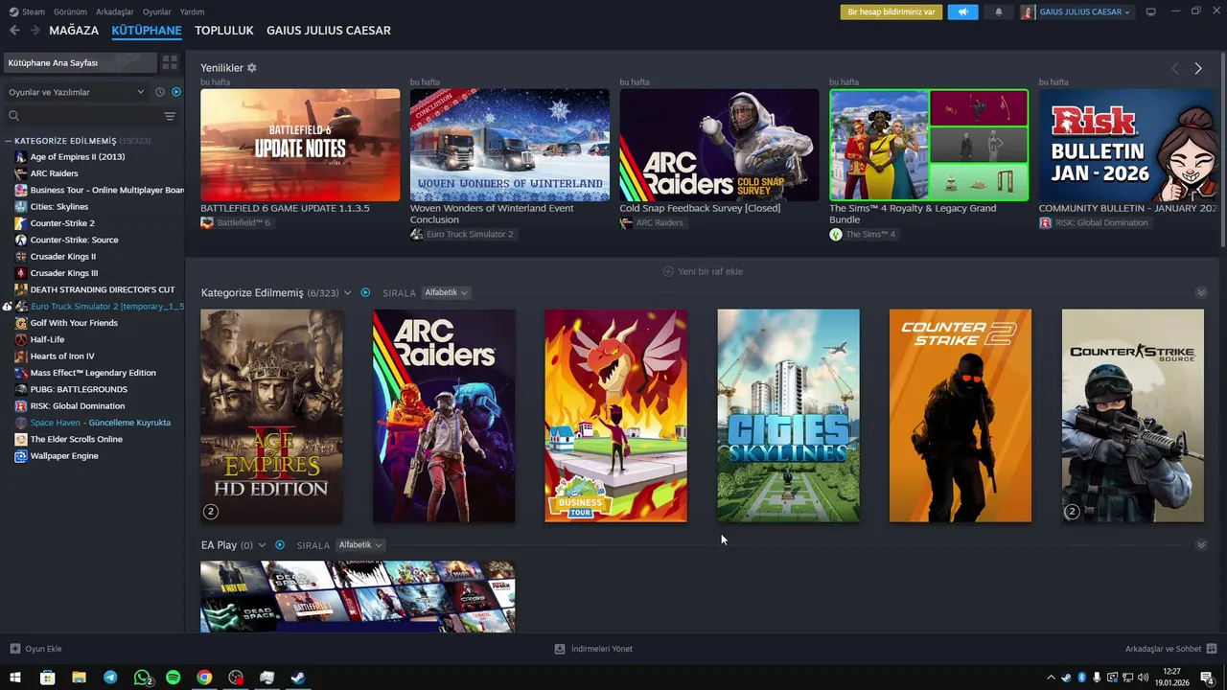Open The Sims 4 Royalty & Legacy news card
Image resolution: width=1227 pixels, height=690 pixels.
click(x=929, y=146)
